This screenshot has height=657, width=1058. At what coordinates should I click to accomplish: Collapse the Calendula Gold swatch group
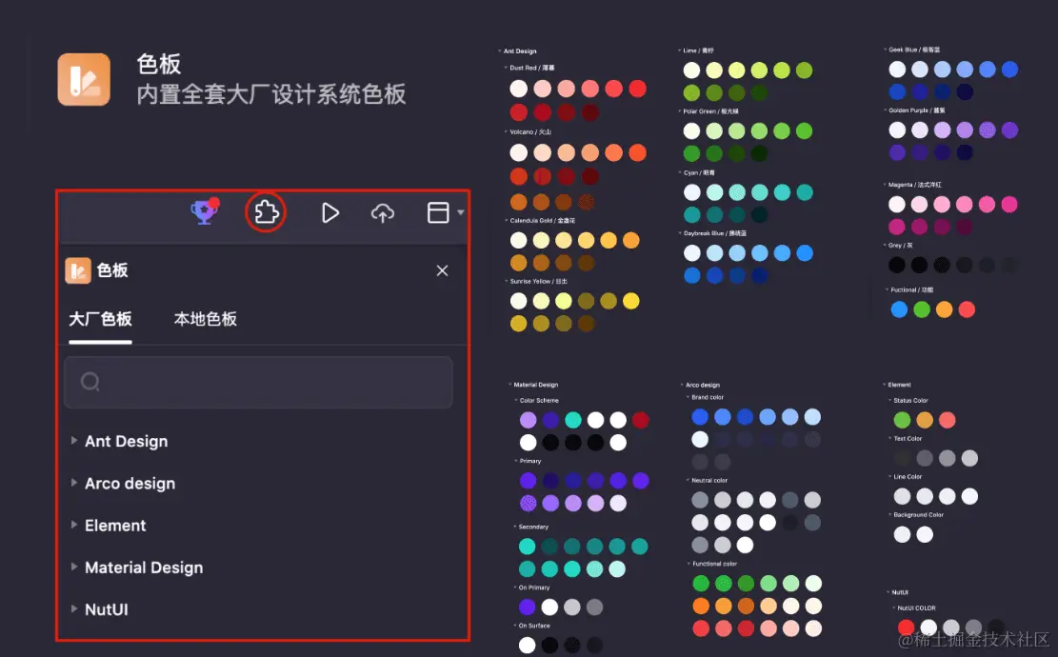506,220
